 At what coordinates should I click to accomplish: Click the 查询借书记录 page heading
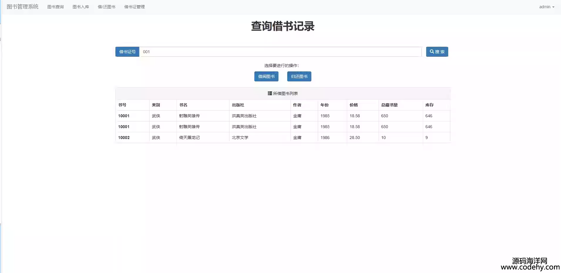tap(283, 26)
